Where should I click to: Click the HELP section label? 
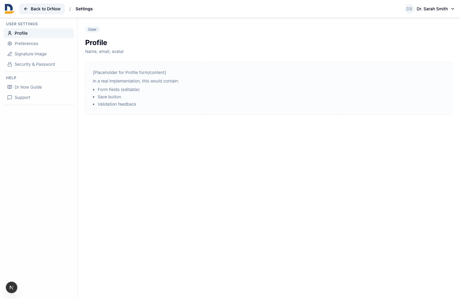(x=11, y=78)
